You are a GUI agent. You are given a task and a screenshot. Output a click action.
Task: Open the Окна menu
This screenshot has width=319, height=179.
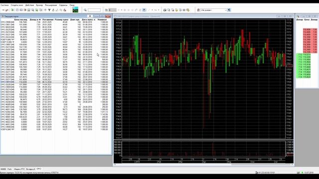point(72,5)
